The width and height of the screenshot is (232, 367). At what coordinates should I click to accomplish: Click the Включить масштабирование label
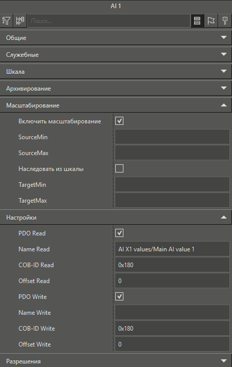[x=60, y=121]
